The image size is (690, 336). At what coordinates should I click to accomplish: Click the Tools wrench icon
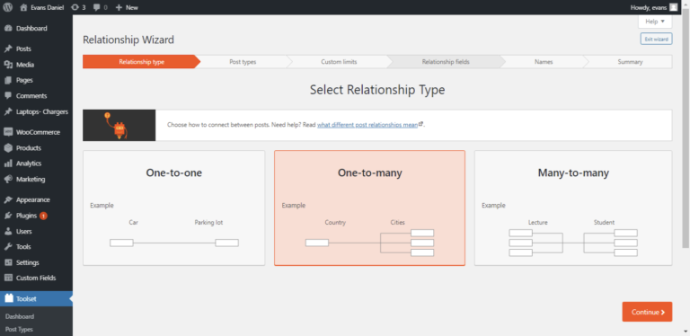pyautogui.click(x=8, y=247)
